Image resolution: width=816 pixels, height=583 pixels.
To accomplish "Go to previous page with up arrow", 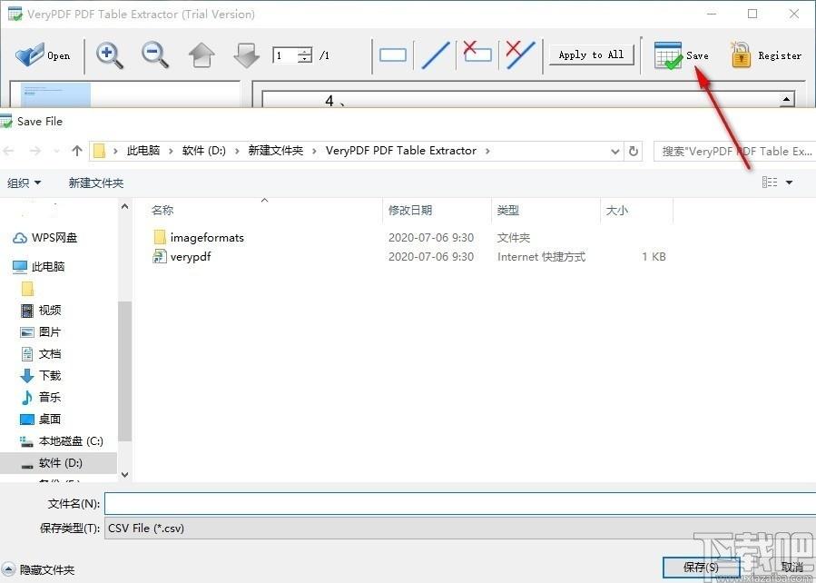I will (202, 55).
